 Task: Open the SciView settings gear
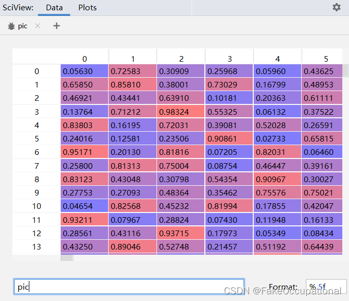coord(337,7)
